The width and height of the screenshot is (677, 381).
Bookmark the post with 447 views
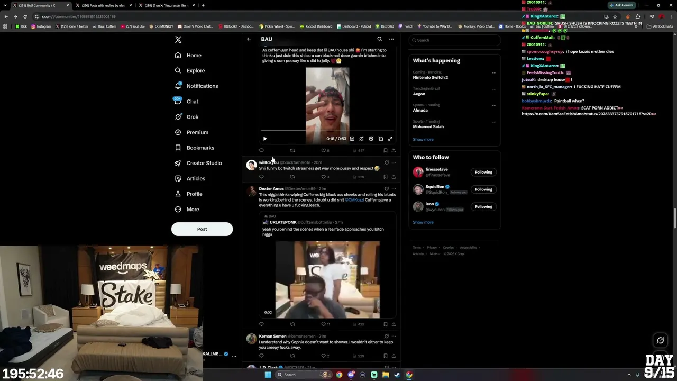tap(385, 150)
